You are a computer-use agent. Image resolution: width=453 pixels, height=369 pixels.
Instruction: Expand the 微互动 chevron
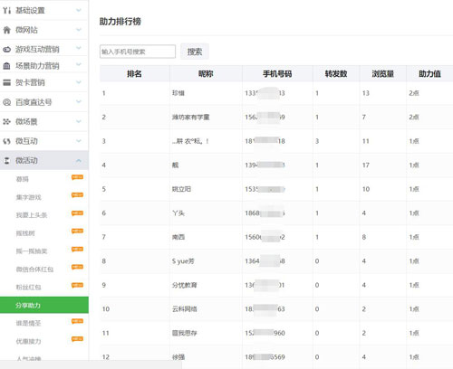[x=79, y=141]
